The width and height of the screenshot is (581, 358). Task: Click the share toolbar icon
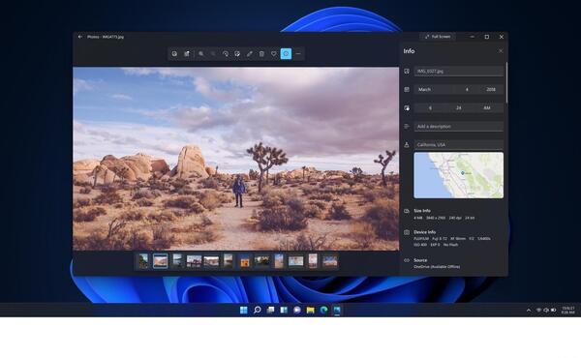coord(187,53)
